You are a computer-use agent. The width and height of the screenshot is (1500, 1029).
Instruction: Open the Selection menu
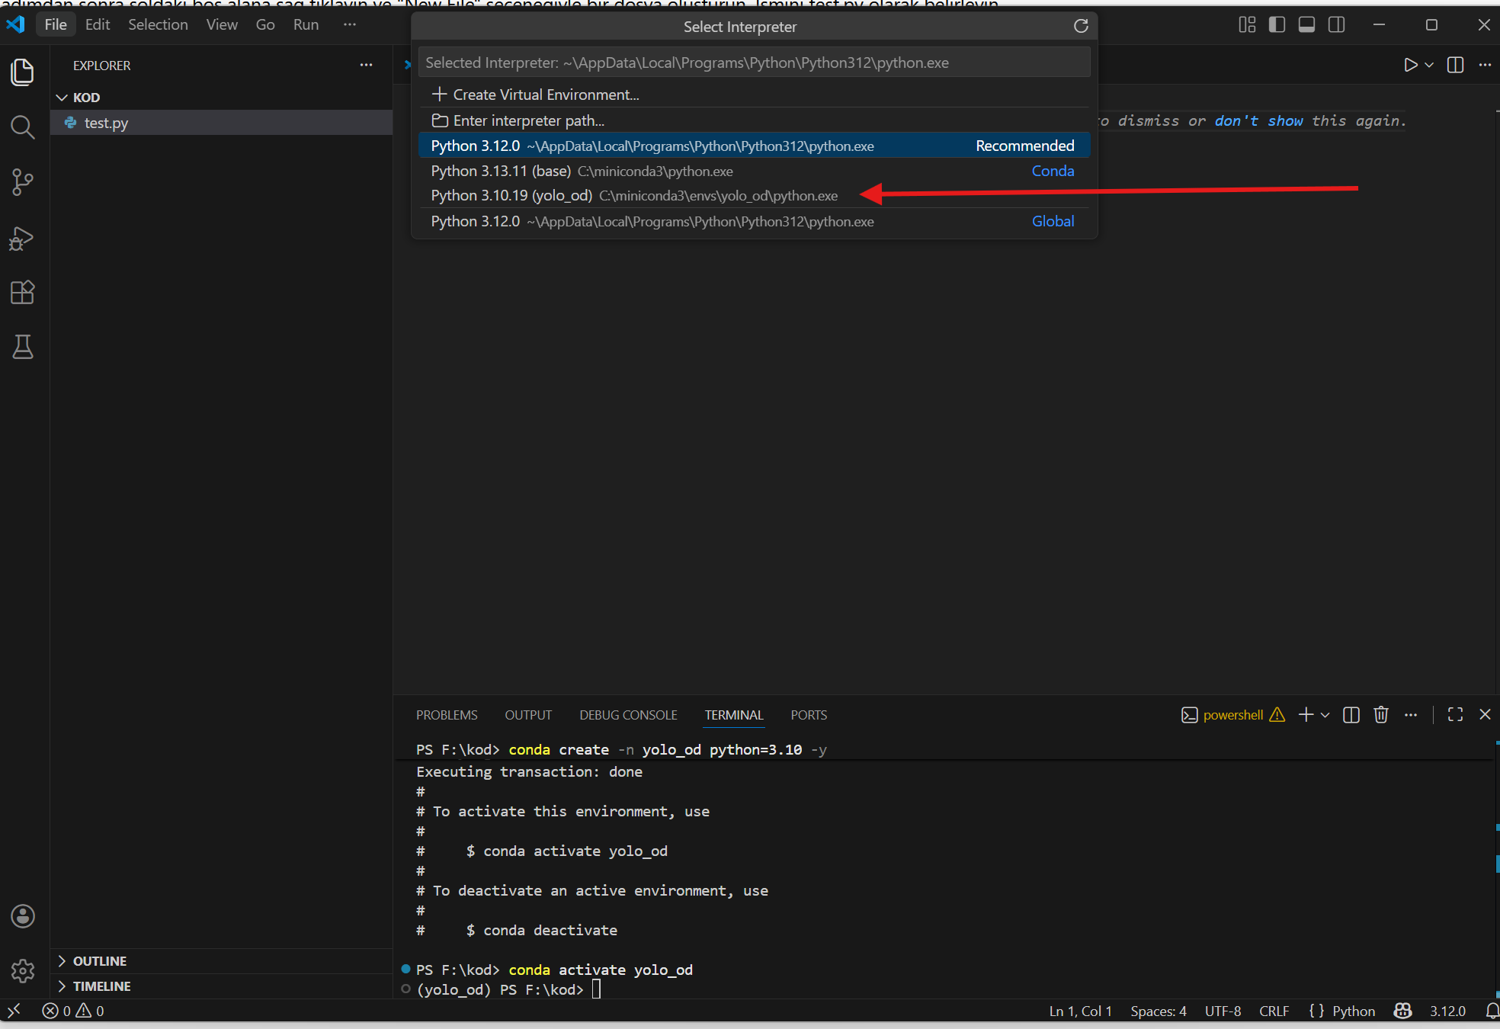pos(158,25)
